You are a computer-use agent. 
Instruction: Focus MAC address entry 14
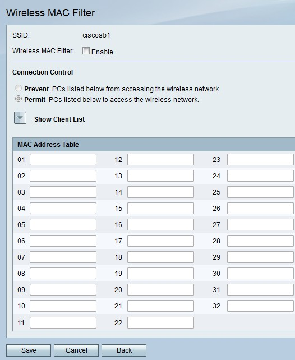(160, 192)
